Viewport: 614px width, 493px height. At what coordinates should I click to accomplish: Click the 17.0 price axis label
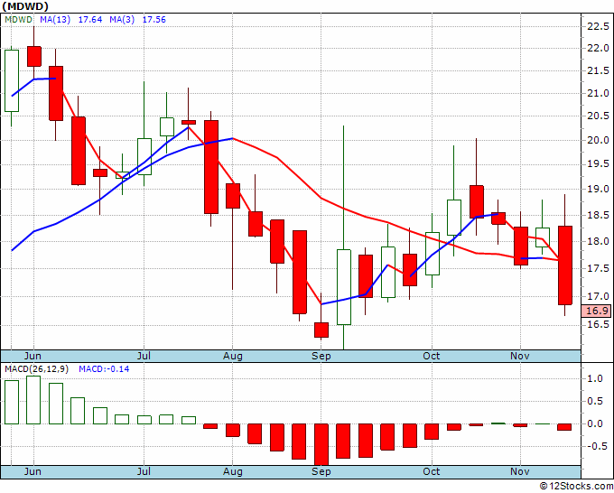point(598,296)
